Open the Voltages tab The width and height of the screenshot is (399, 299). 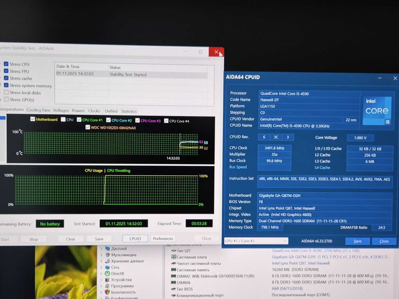click(61, 110)
